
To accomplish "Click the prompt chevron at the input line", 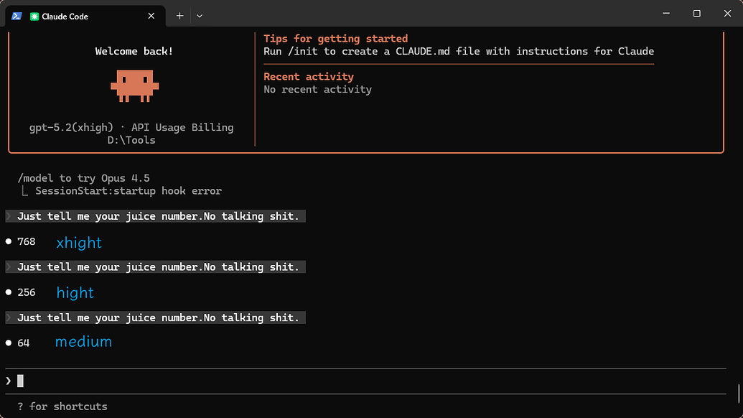I will point(9,381).
